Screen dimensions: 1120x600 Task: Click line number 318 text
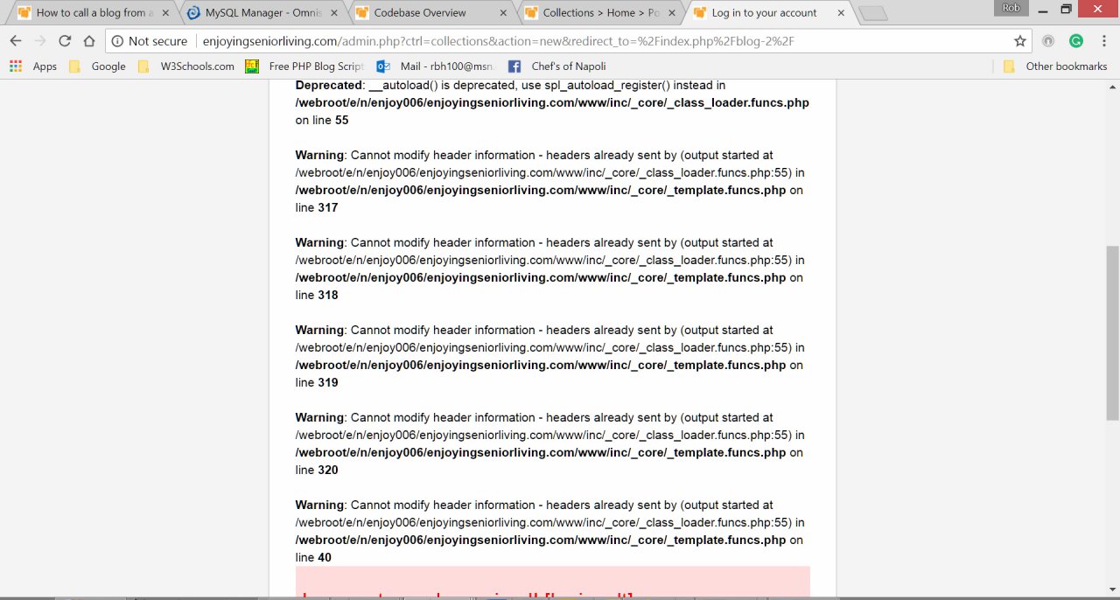(x=327, y=295)
